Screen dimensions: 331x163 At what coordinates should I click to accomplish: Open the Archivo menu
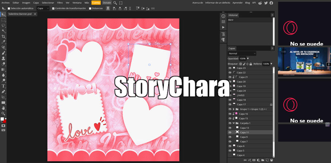(x=5, y=3)
